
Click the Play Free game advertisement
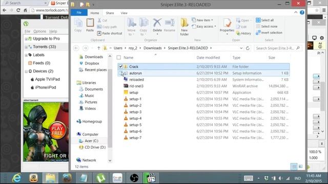coord(46,132)
